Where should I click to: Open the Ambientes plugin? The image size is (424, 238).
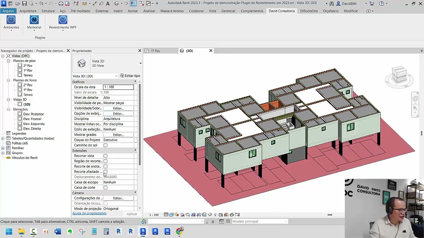point(11,22)
